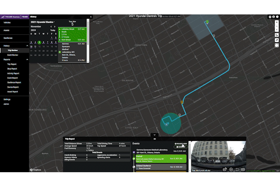Collapse the Reports section in sidebar
The width and height of the screenshot is (280, 187).
tap(27, 60)
